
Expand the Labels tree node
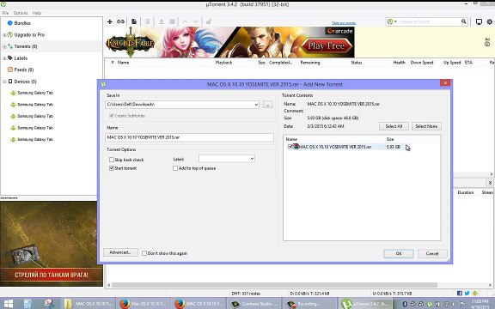[x=4, y=58]
